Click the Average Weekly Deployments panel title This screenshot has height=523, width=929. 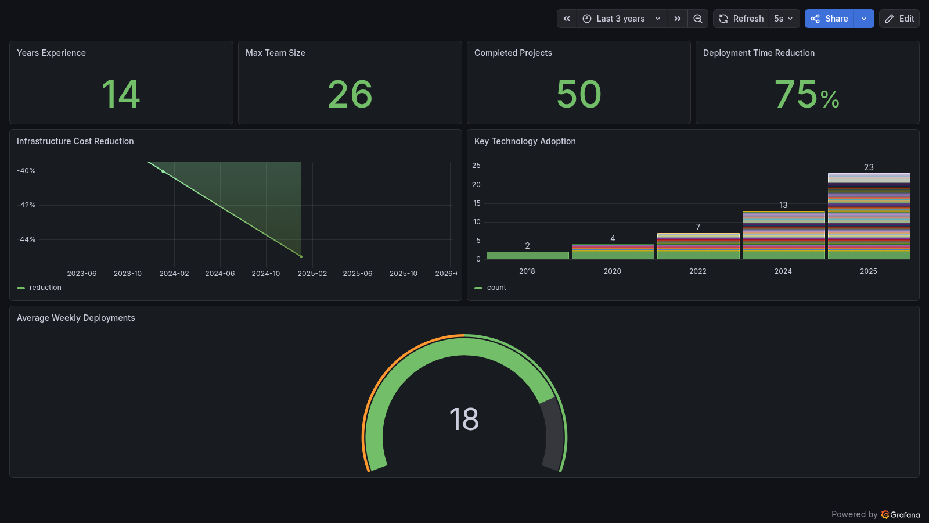pos(76,318)
